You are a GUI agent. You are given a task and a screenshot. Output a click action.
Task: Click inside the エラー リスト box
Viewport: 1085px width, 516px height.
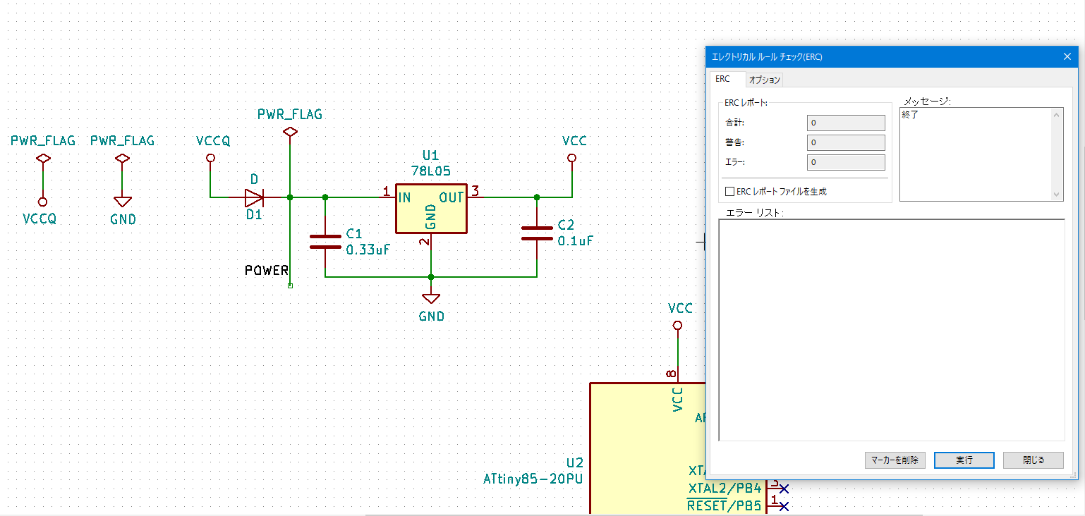(x=892, y=330)
